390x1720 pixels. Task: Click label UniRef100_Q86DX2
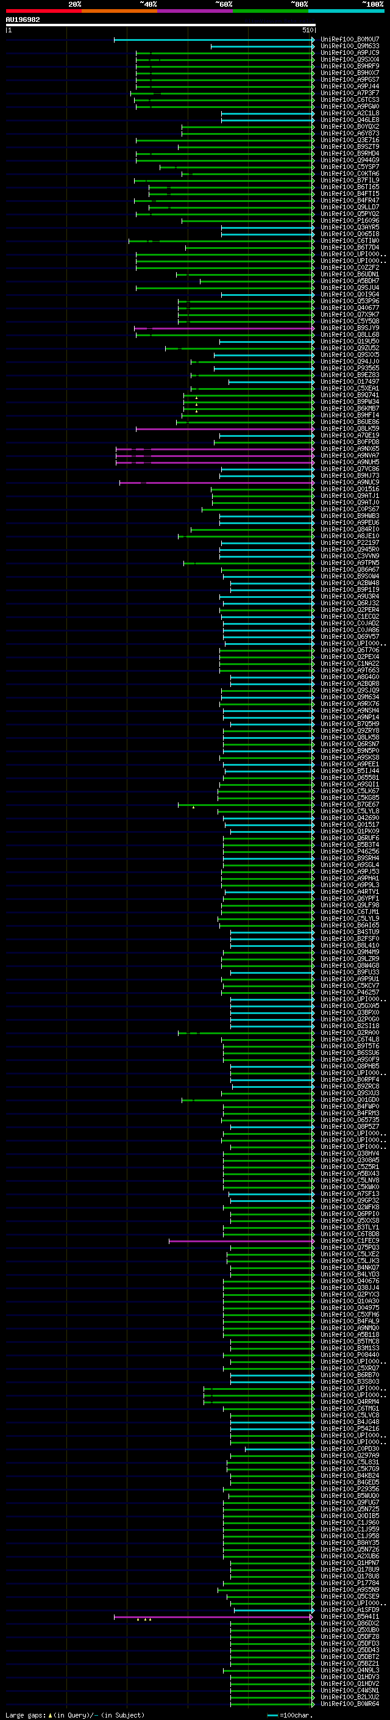349,1623
